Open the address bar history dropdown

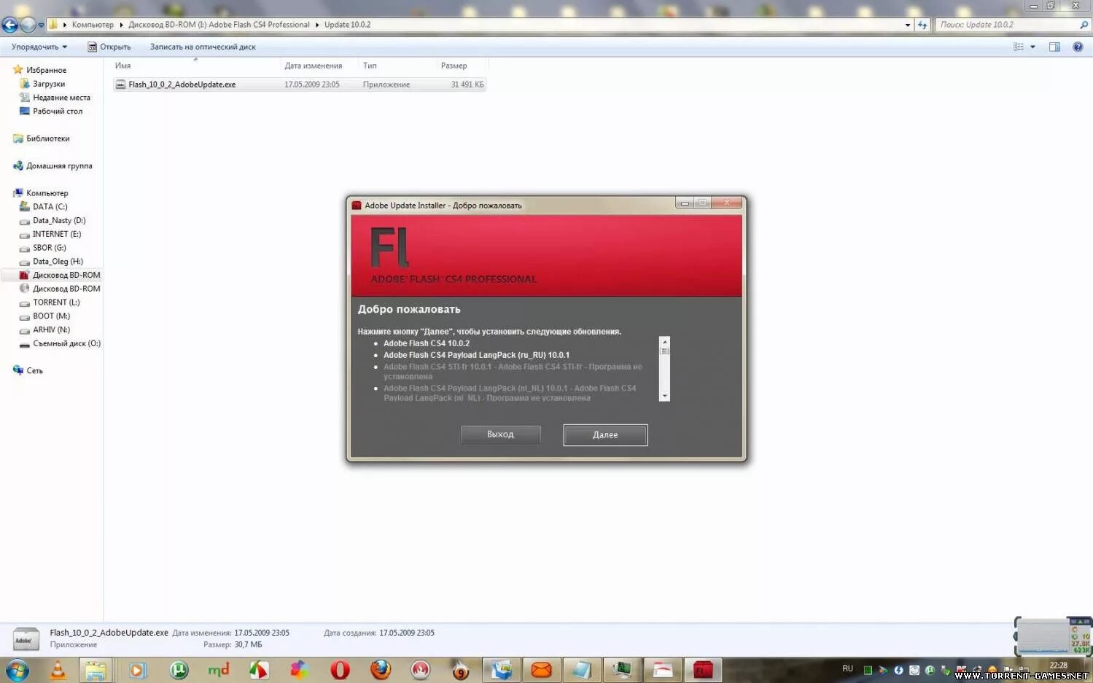point(908,25)
